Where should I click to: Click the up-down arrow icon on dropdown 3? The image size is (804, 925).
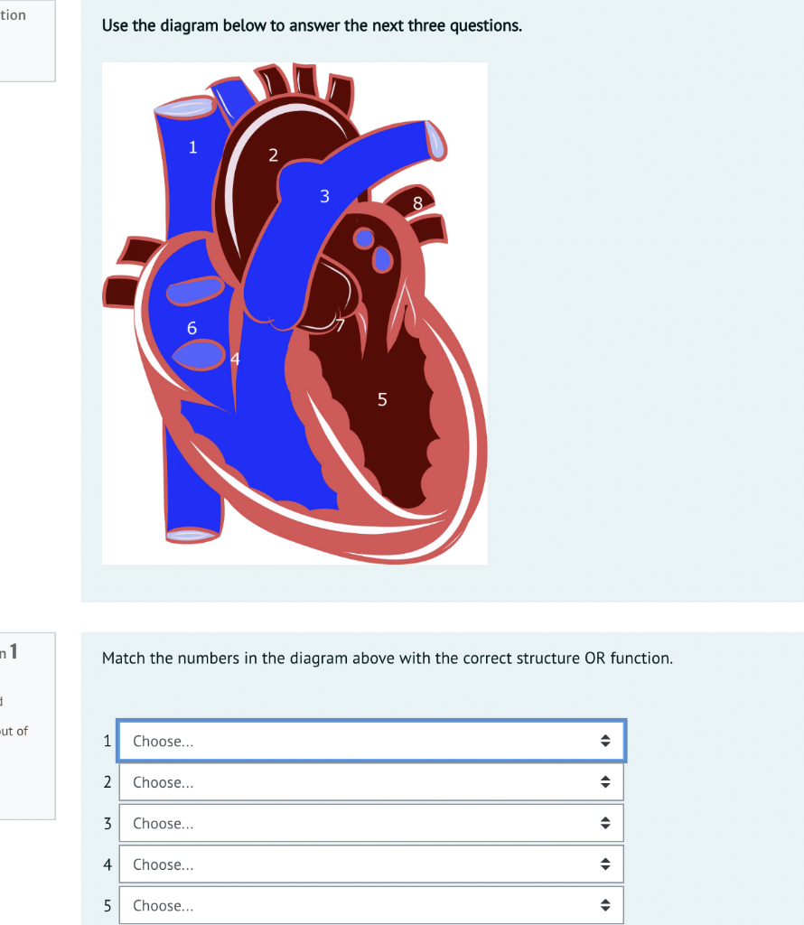(x=604, y=823)
